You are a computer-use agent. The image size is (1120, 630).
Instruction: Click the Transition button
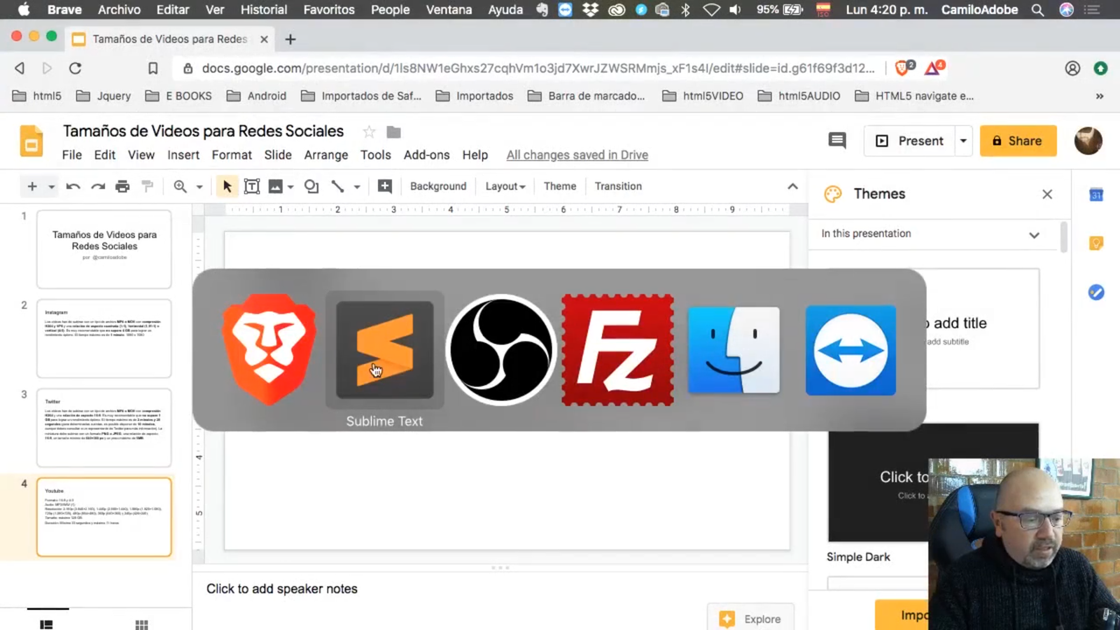click(x=619, y=186)
